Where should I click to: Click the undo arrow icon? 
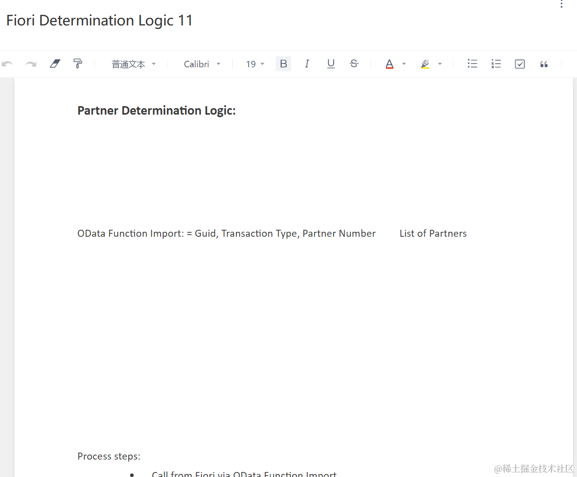pos(7,64)
